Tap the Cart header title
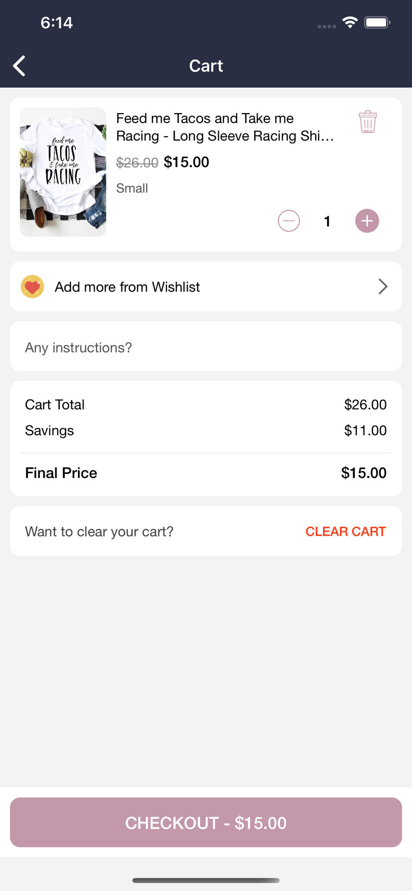The image size is (412, 891). point(206,66)
